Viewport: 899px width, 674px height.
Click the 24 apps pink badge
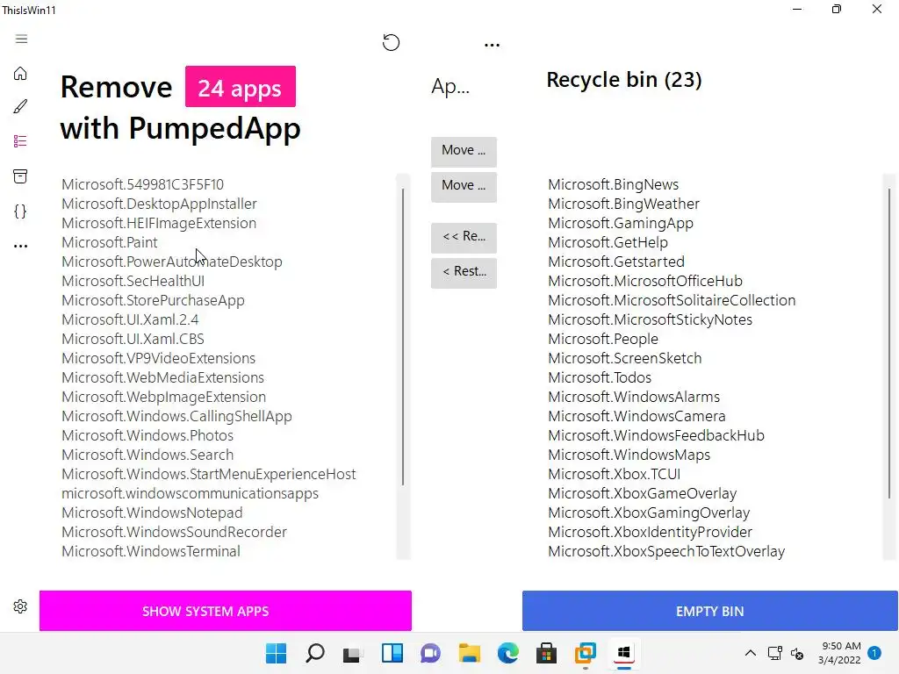click(x=241, y=87)
